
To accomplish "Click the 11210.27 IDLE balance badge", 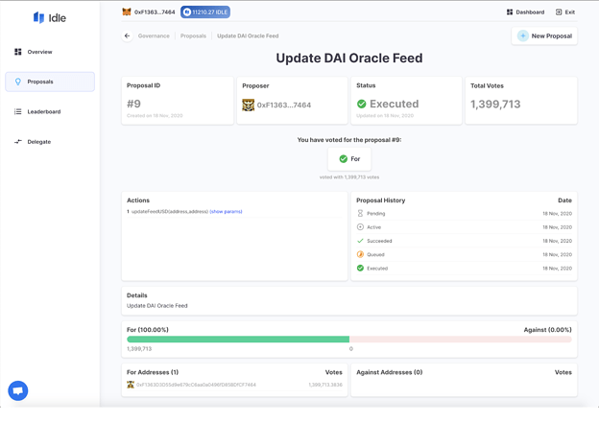I will (x=205, y=12).
